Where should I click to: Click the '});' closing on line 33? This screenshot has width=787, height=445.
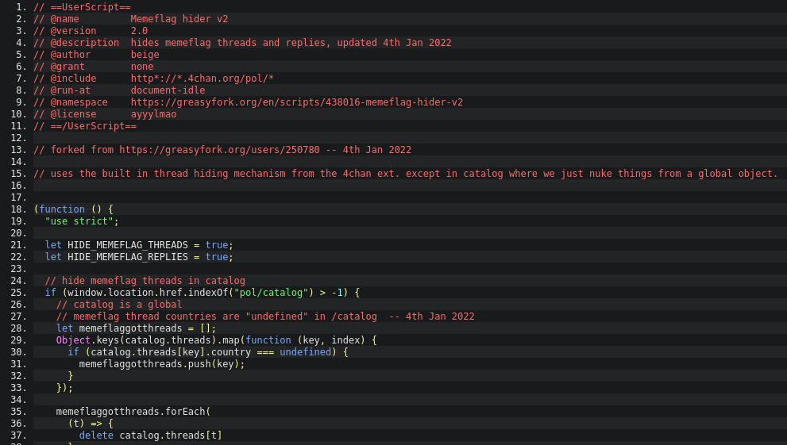pos(65,388)
